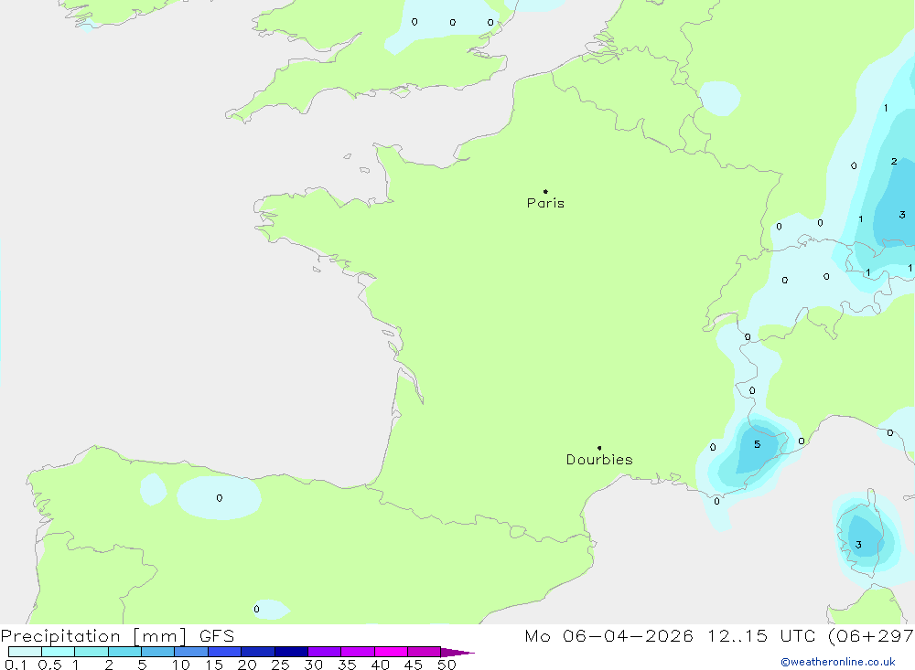Click the Paris city label
Image resolution: width=915 pixels, height=670 pixels.
[545, 203]
